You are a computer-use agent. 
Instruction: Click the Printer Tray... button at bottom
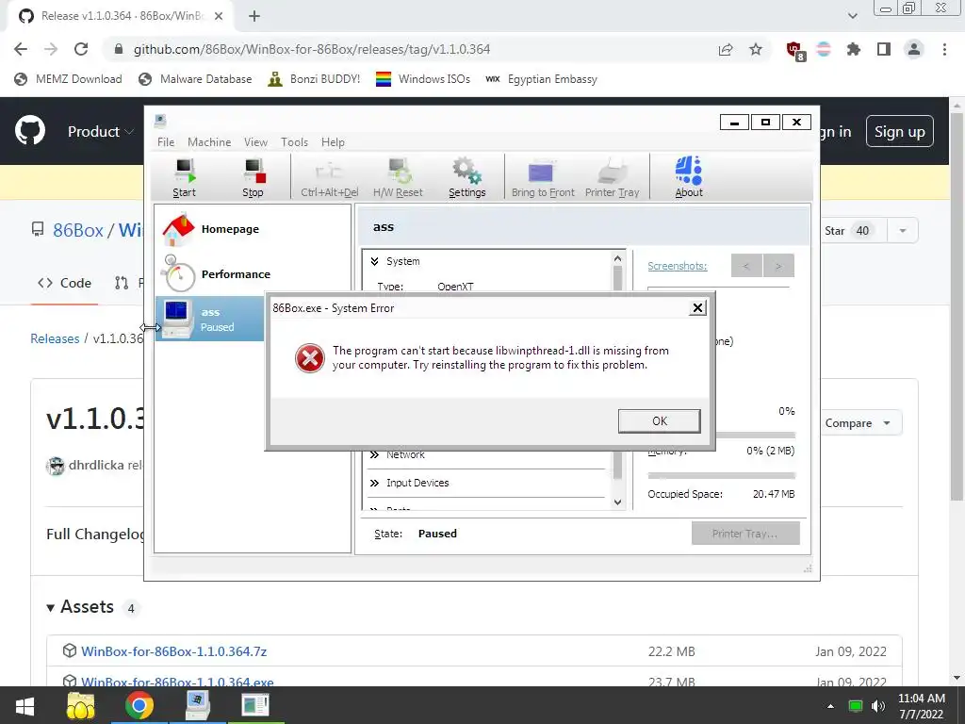745,534
